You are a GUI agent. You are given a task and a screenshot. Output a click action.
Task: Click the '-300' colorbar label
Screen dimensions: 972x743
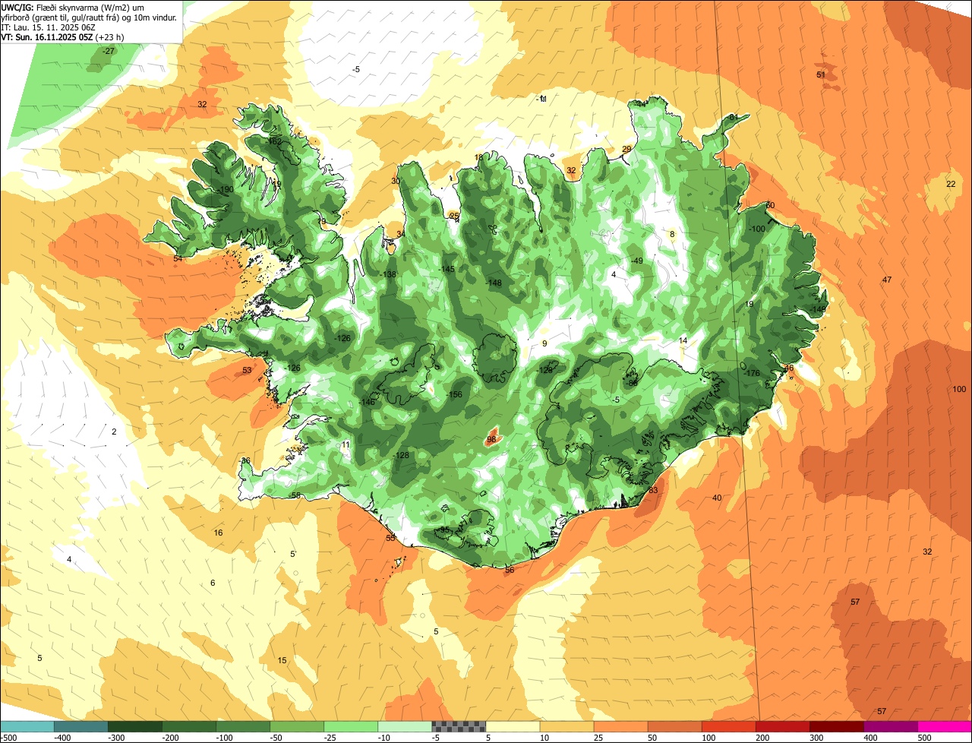point(117,738)
